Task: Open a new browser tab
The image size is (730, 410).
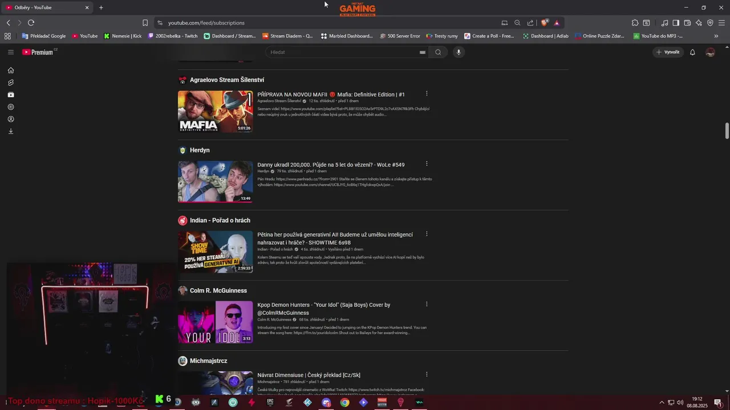Action: (101, 7)
